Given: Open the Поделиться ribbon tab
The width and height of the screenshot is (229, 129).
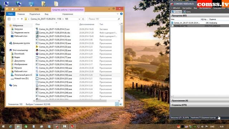Looking at the screenshot, I should point(35,14).
